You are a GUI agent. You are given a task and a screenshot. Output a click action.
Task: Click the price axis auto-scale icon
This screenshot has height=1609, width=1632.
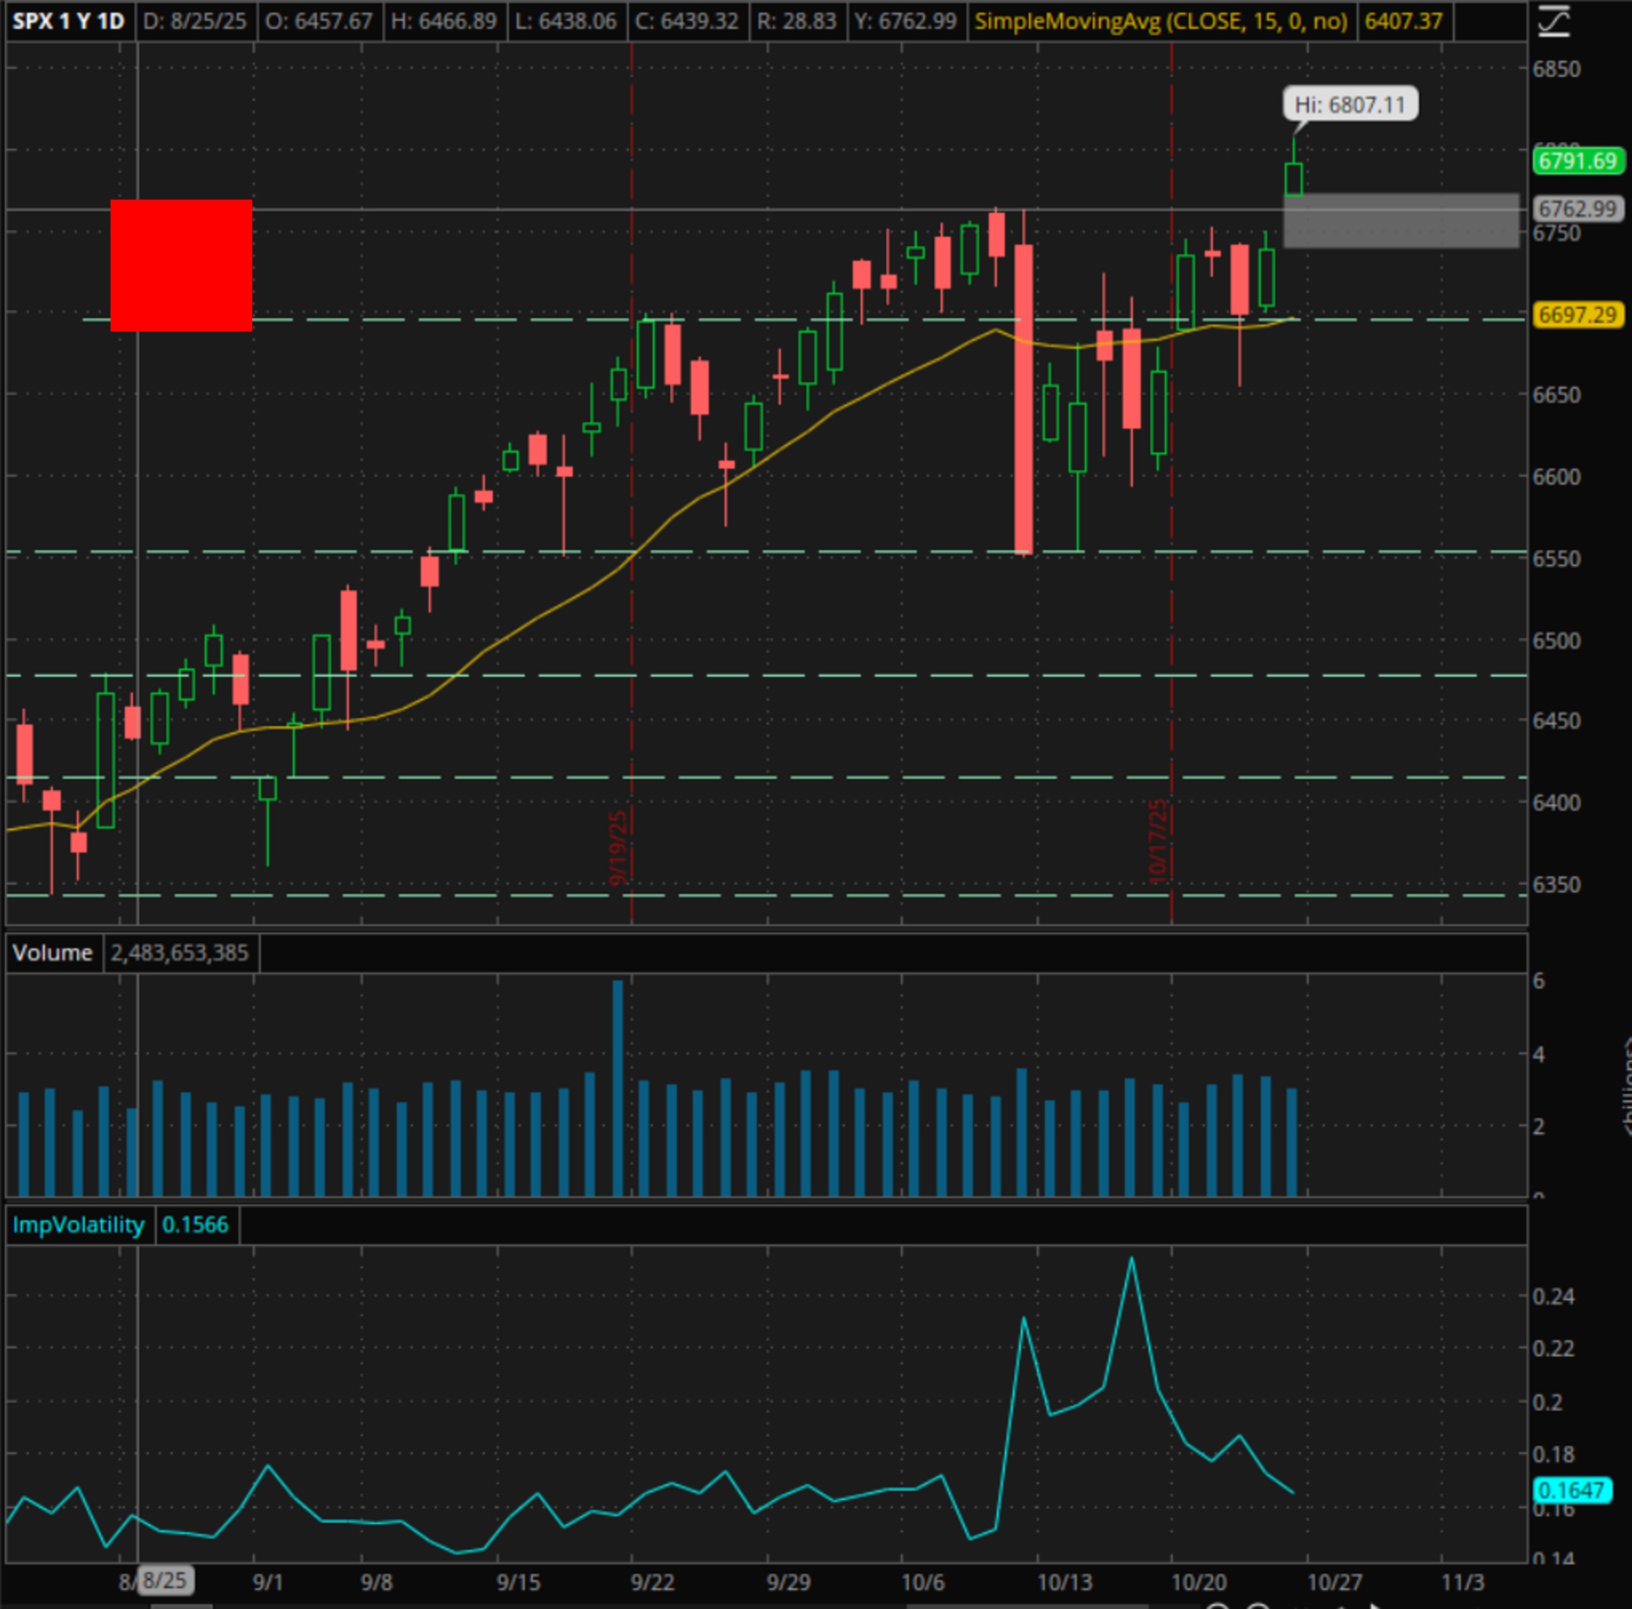point(1553,21)
